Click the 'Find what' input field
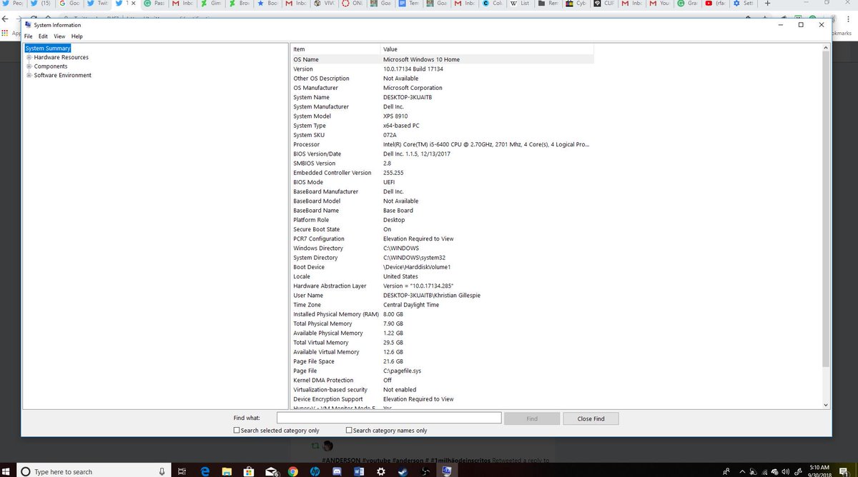The height and width of the screenshot is (477, 858). [389, 418]
